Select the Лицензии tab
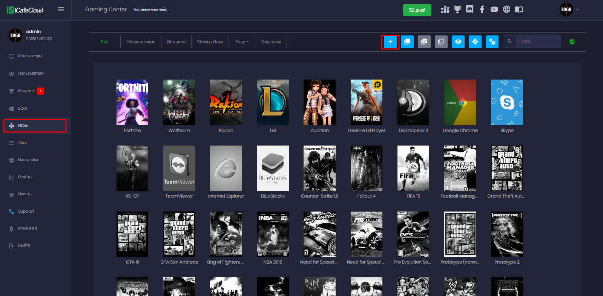The width and height of the screenshot is (603, 296). 271,42
